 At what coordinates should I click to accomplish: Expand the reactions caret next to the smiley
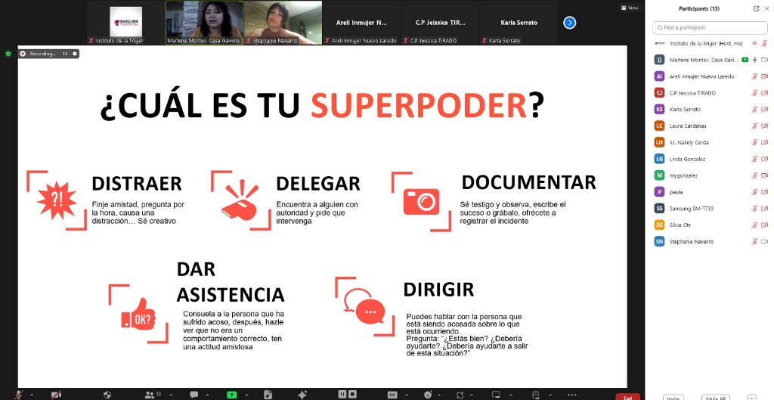coord(439,395)
